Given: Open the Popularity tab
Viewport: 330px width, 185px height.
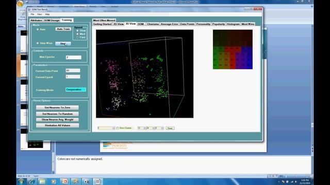Looking at the screenshot, I should [x=219, y=24].
